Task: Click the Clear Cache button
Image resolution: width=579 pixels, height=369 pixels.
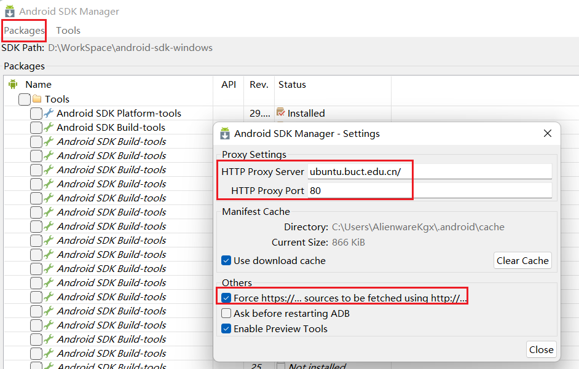Action: (x=522, y=260)
